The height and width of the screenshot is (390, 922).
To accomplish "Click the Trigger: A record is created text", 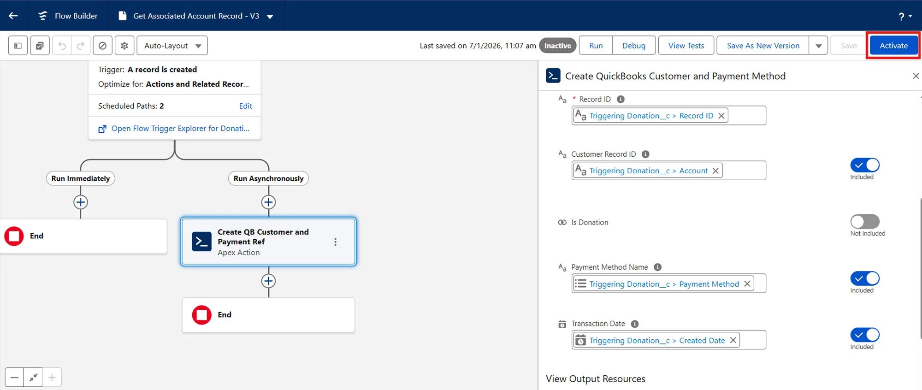I will click(148, 70).
